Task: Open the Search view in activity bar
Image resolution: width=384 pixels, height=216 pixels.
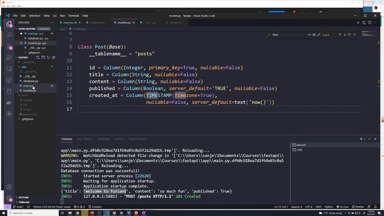Action: click(x=9, y=35)
